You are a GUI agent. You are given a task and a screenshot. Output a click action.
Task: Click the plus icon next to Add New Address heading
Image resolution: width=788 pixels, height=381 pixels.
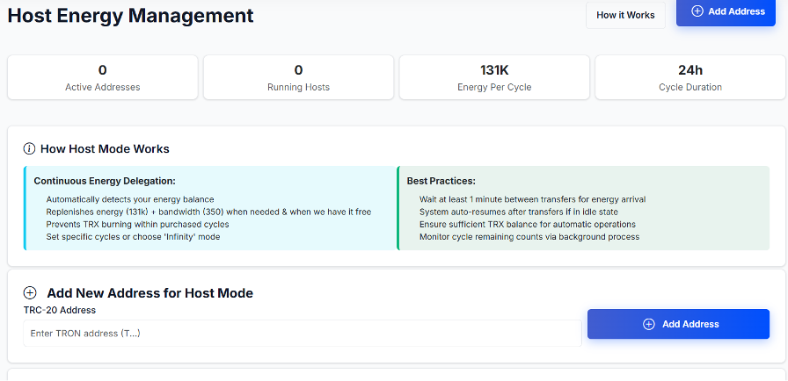point(30,293)
